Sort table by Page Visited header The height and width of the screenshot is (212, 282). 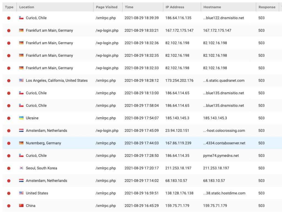coord(107,7)
